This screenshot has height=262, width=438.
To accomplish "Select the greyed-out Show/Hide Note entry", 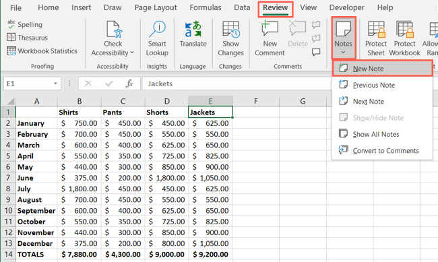I will pos(383,118).
